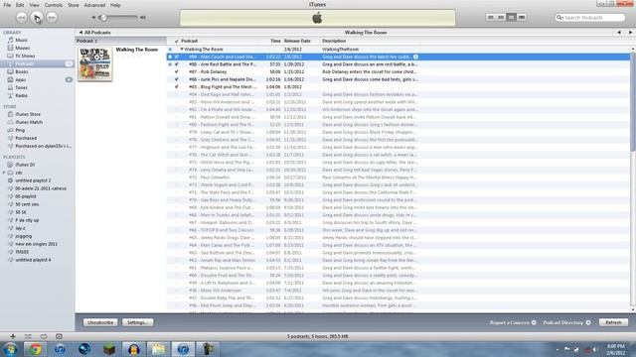Toggle repeat at window bottom
This screenshot has height=357, width=636.
[44, 336]
